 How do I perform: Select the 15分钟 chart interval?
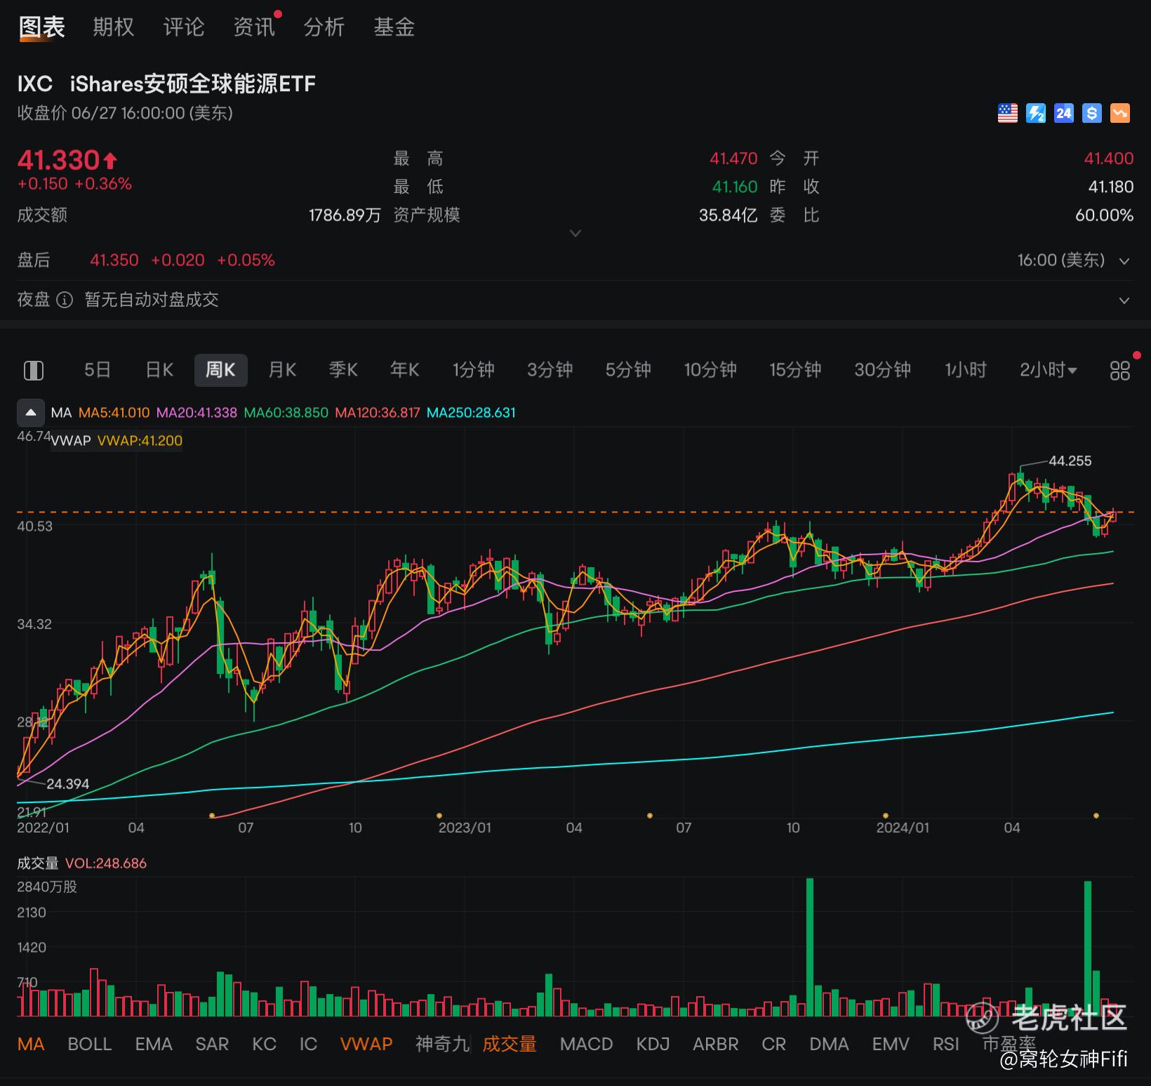[795, 370]
